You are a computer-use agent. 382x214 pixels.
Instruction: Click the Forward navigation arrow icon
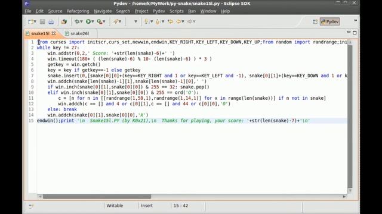coord(190,21)
